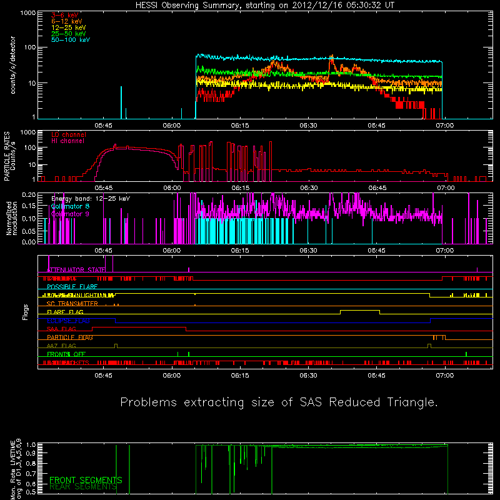The height and width of the screenshot is (500, 500).
Task: Click the 'Energy band: 12-25 keV' label
Action: tap(91, 199)
